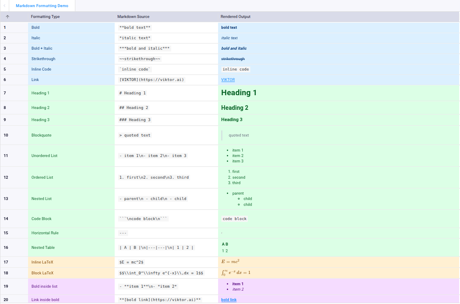The image size is (460, 304).
Task: Click the ***bold and italic*** source cell
Action: point(166,48)
